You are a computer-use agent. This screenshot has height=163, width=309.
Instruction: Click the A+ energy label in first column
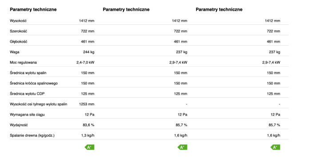click(x=89, y=147)
